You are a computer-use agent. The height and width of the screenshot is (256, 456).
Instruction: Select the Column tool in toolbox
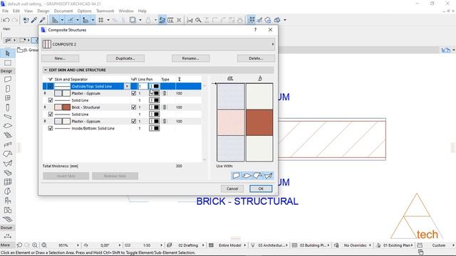(8, 107)
